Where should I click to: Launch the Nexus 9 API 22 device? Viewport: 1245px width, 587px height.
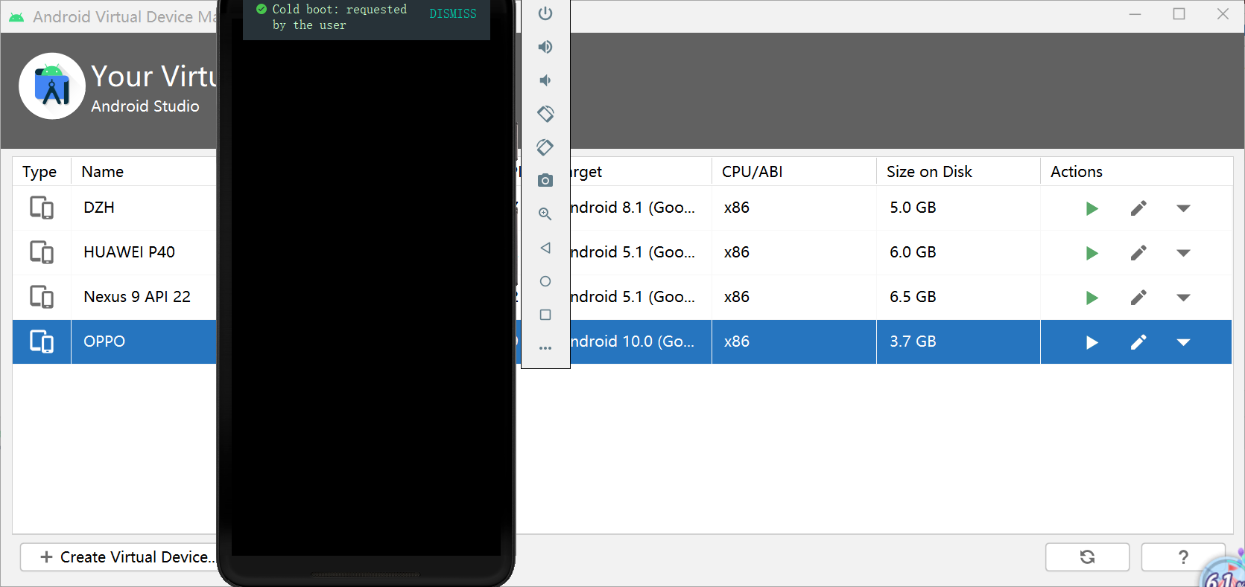point(1092,298)
